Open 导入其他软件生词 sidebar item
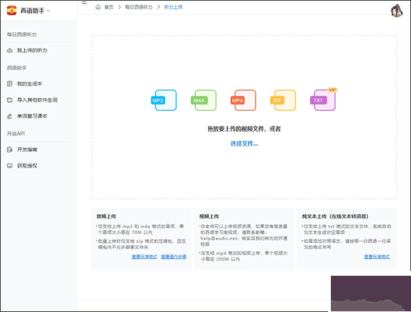The width and height of the screenshot is (411, 312). pos(37,100)
